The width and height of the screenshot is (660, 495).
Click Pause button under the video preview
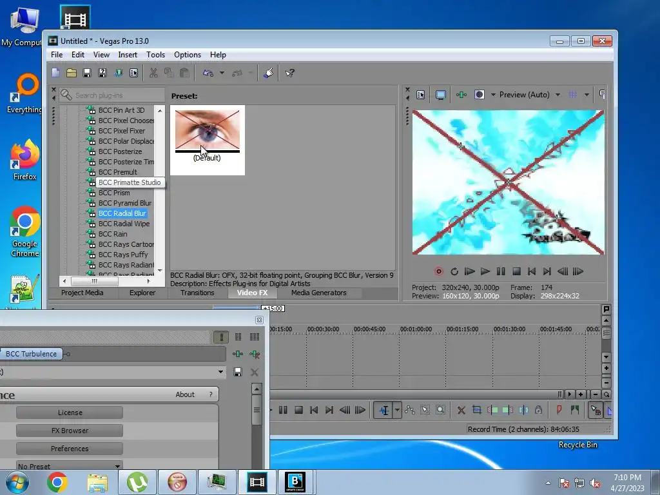point(500,271)
